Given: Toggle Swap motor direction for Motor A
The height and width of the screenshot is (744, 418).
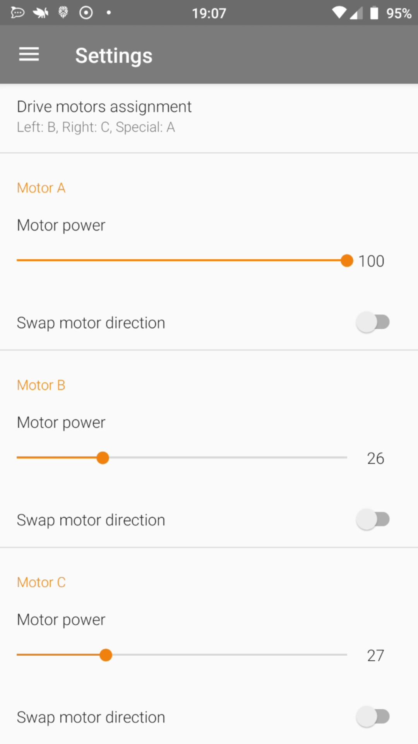Looking at the screenshot, I should pyautogui.click(x=373, y=322).
